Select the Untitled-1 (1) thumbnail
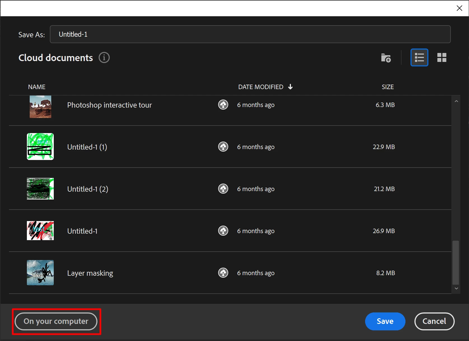 pyautogui.click(x=40, y=147)
